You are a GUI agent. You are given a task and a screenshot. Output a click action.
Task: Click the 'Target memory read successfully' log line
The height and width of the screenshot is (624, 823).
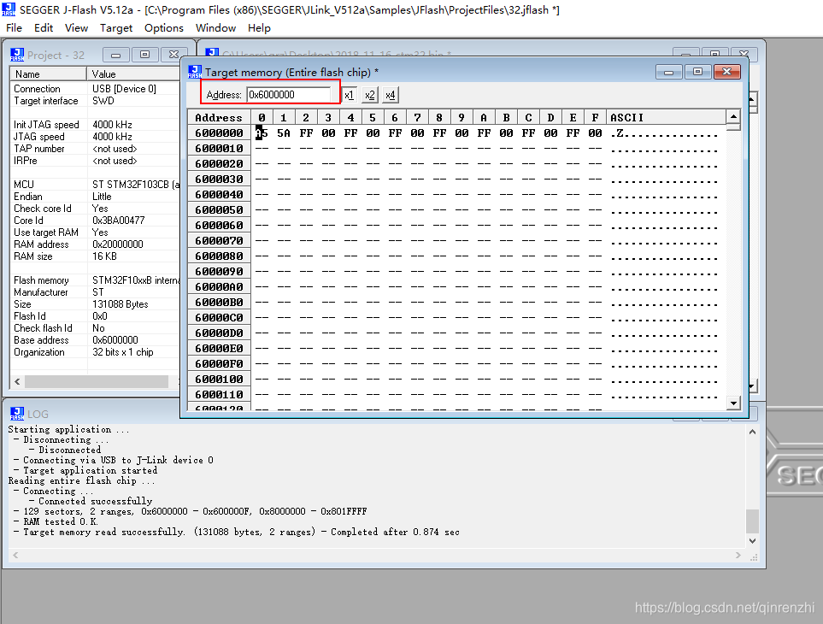tap(236, 532)
